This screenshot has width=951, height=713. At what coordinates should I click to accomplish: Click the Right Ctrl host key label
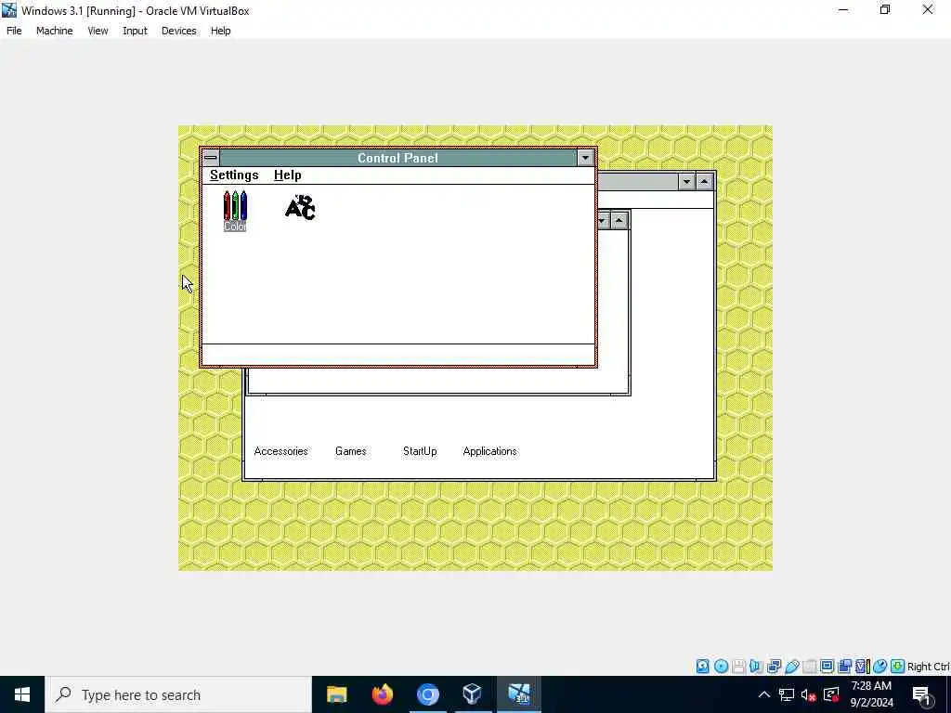pos(928,667)
